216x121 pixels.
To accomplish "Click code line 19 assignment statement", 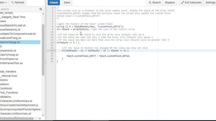I will pos(98,56).
